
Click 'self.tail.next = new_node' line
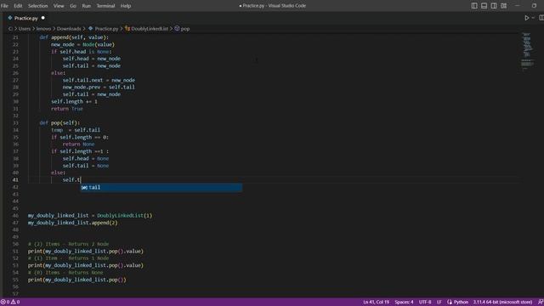(x=99, y=81)
